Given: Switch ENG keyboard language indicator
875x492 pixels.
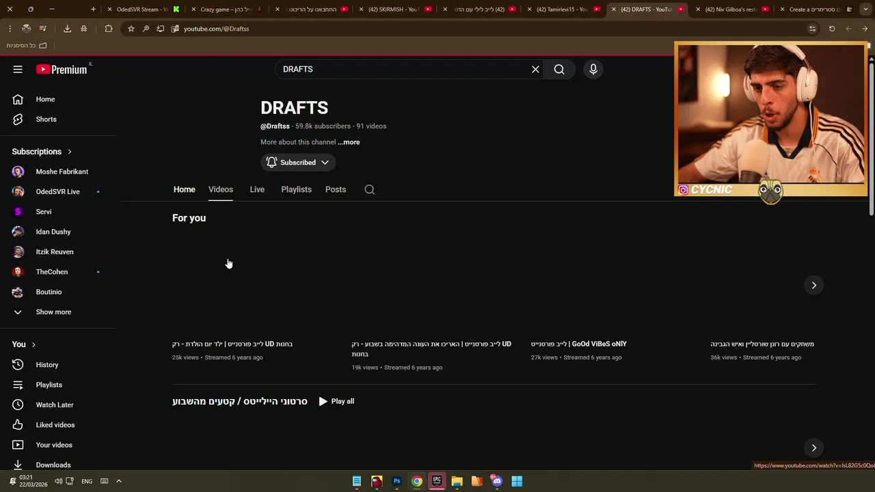Looking at the screenshot, I should tap(87, 481).
